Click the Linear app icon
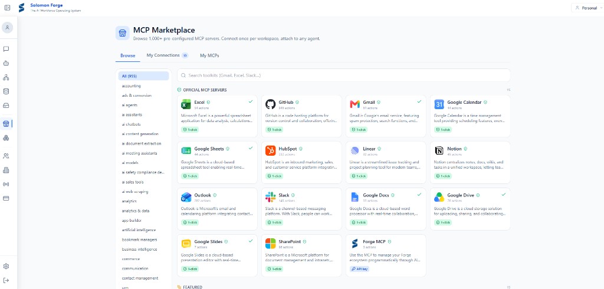The height and width of the screenshot is (289, 604). [354, 150]
